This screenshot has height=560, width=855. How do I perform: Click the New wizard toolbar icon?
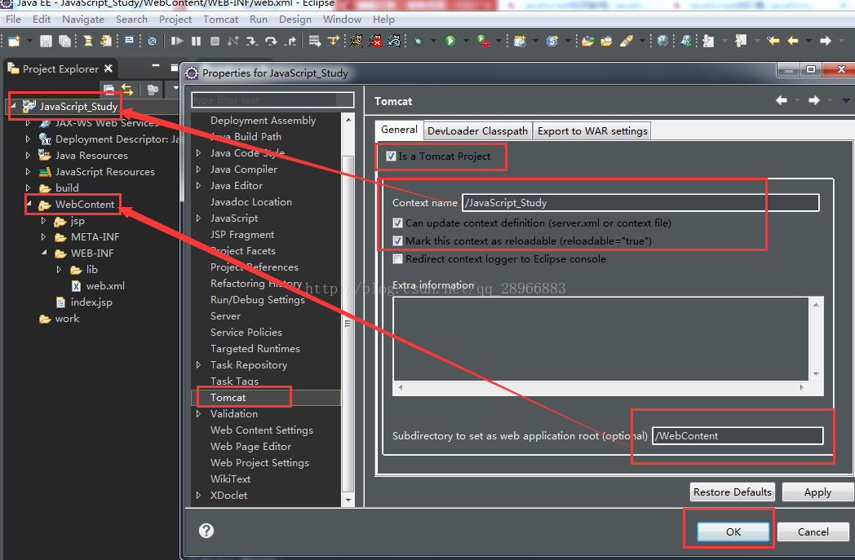point(14,41)
